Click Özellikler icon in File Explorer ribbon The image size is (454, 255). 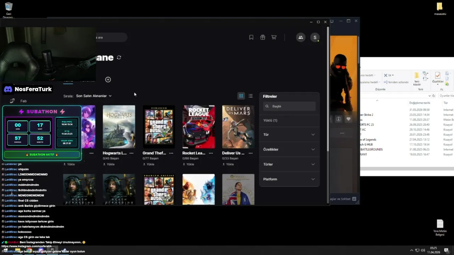pyautogui.click(x=437, y=79)
